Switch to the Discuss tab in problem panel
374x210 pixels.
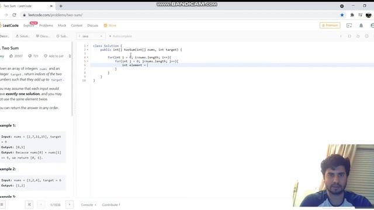[43, 36]
